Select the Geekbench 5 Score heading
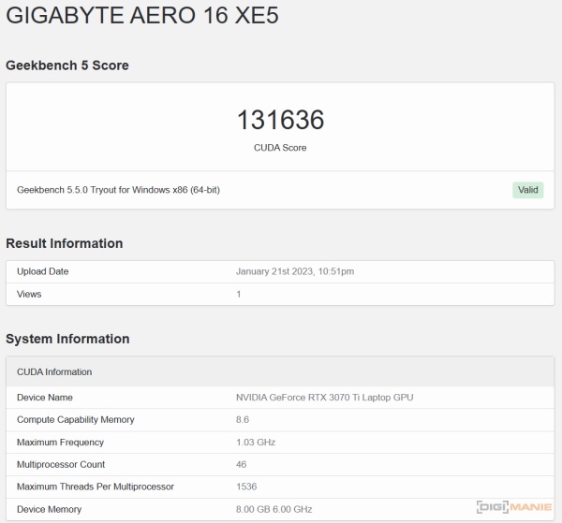Screen dimensions: 562x523 click(67, 65)
